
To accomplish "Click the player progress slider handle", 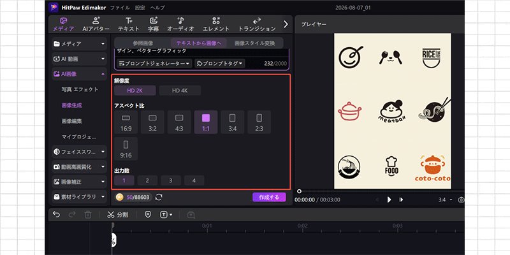I will 299,191.
